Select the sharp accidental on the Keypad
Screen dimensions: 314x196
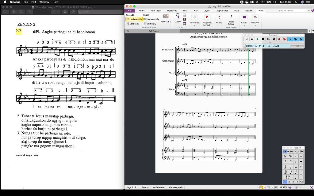pyautogui.click(x=290, y=161)
